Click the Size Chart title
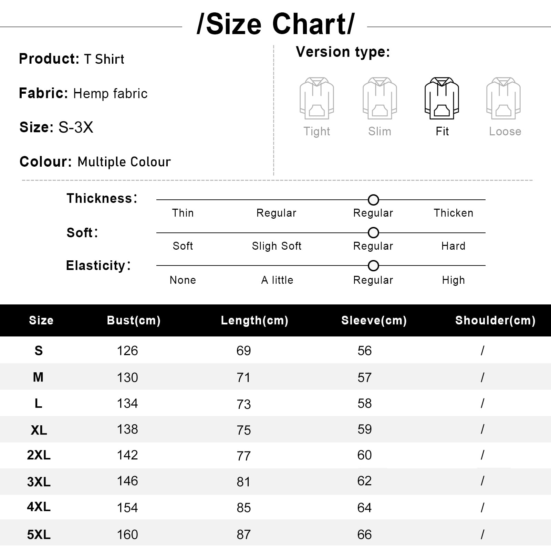The width and height of the screenshot is (551, 551). pos(275,24)
